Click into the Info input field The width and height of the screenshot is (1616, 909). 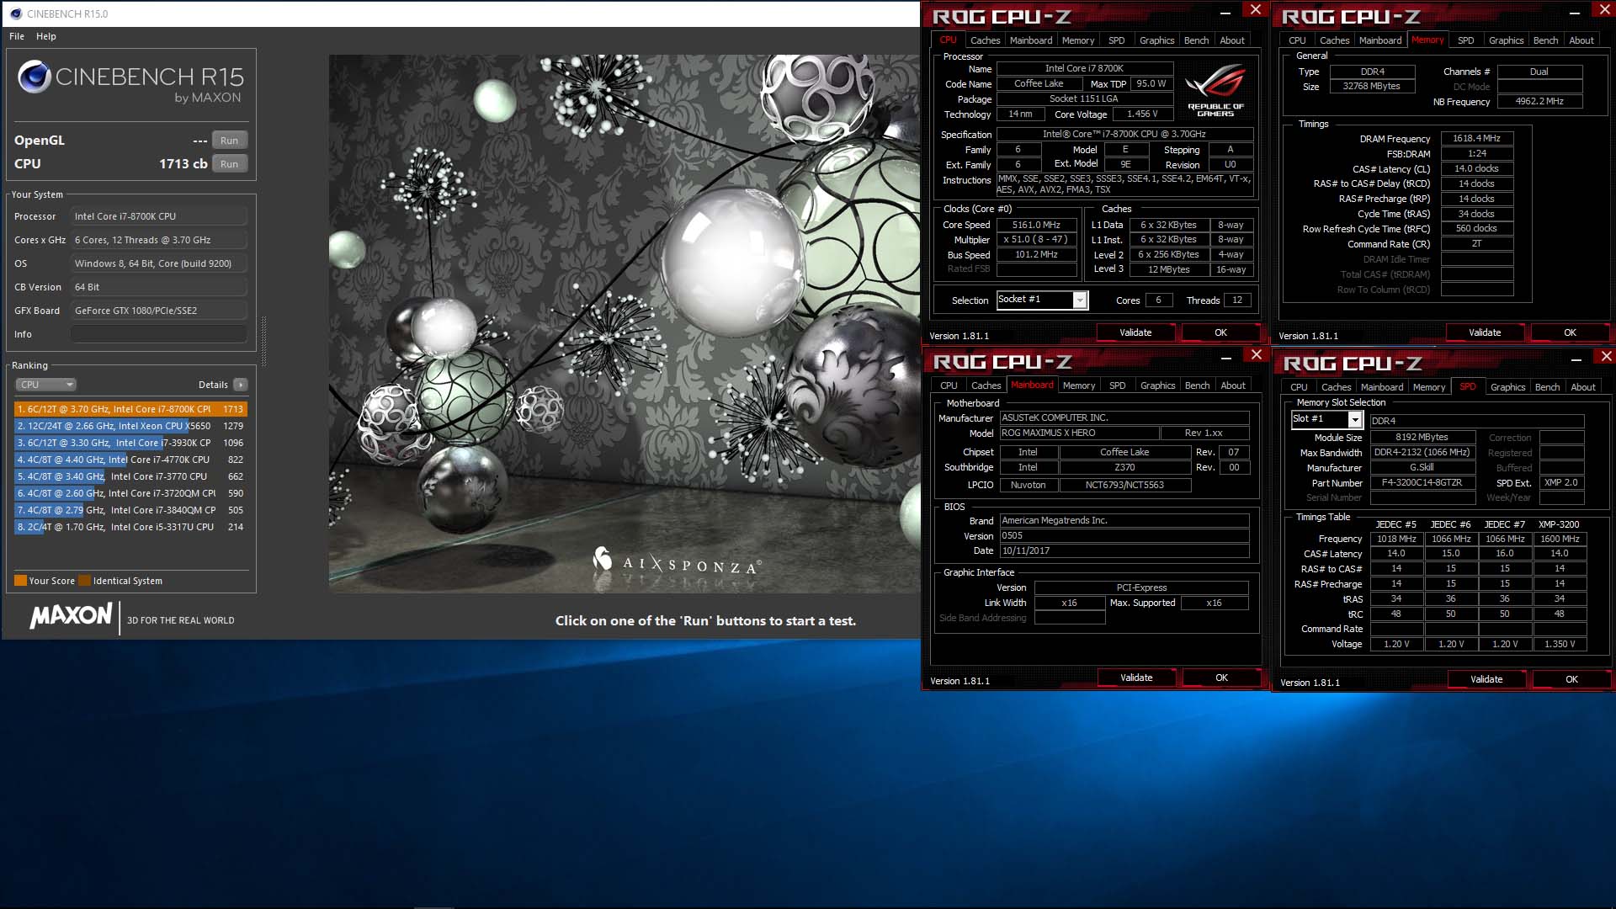click(159, 334)
